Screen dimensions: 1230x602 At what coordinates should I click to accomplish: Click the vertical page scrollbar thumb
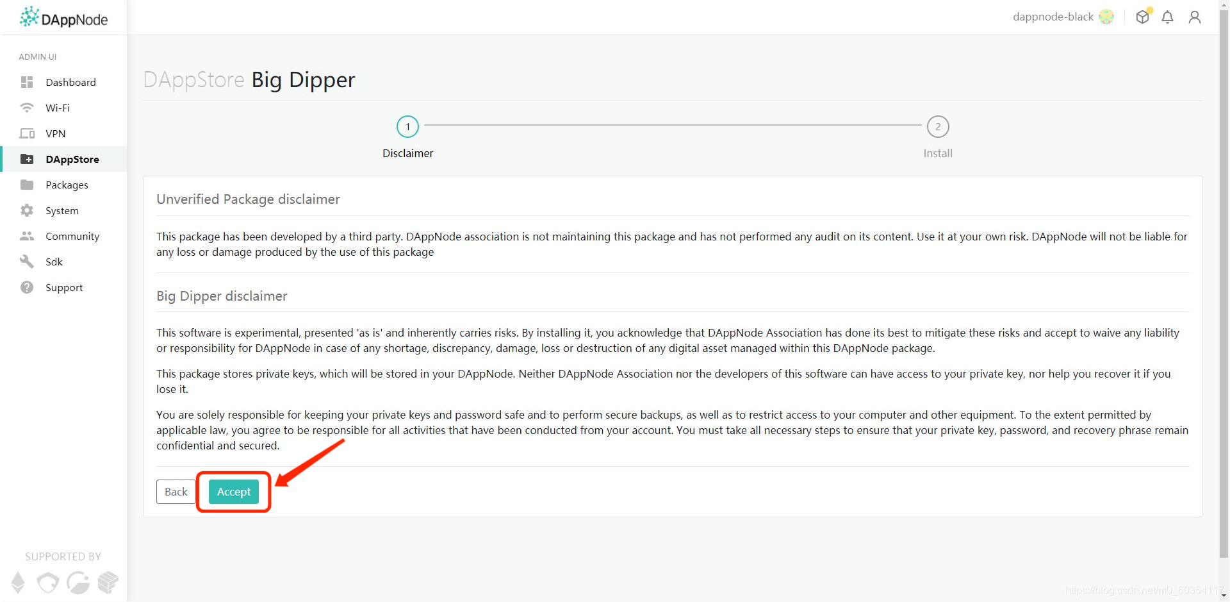pyautogui.click(x=1224, y=285)
